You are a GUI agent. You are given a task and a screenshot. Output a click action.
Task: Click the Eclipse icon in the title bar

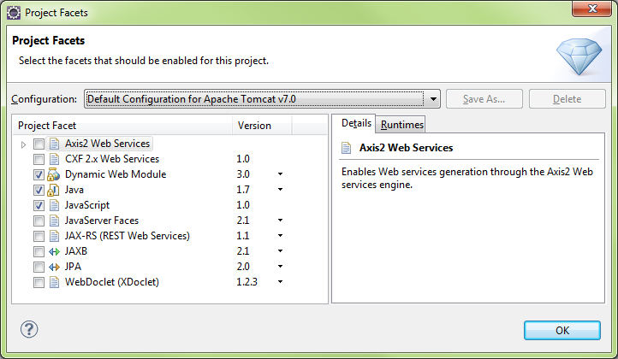pyautogui.click(x=14, y=13)
